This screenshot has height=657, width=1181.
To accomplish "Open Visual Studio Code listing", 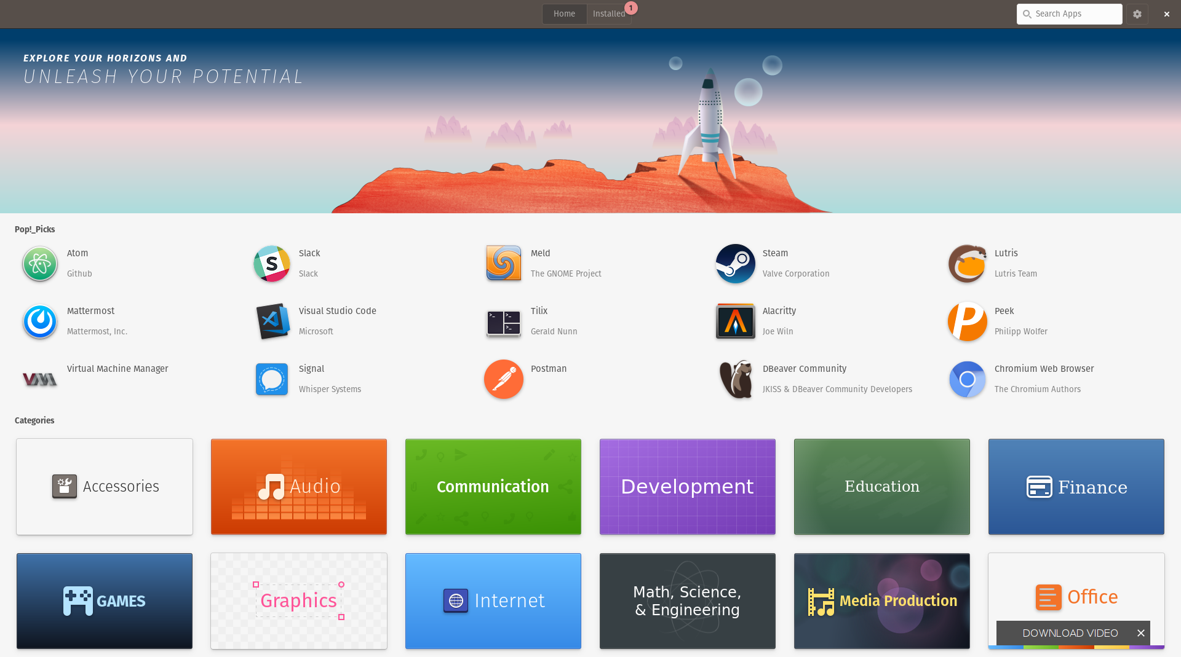I will pos(271,321).
